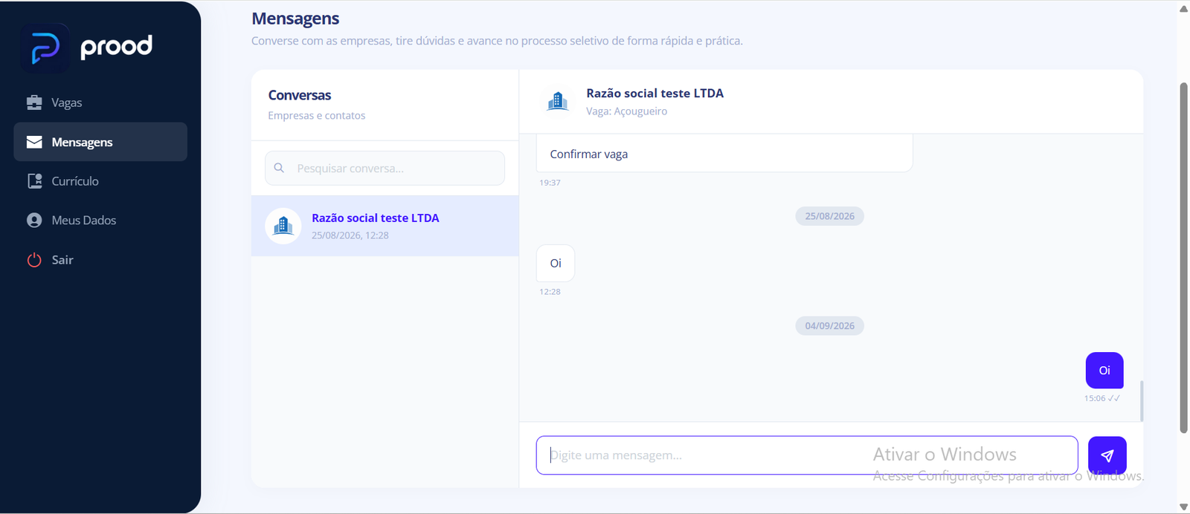Click the 25/08/2026 date separator

829,216
